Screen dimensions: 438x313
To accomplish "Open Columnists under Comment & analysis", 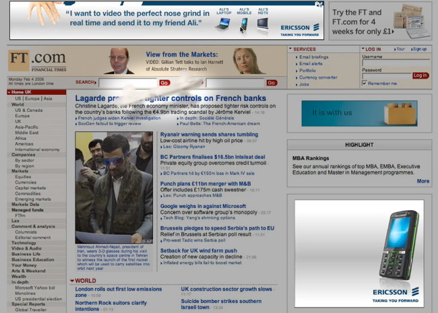I will pyautogui.click(x=26, y=232).
